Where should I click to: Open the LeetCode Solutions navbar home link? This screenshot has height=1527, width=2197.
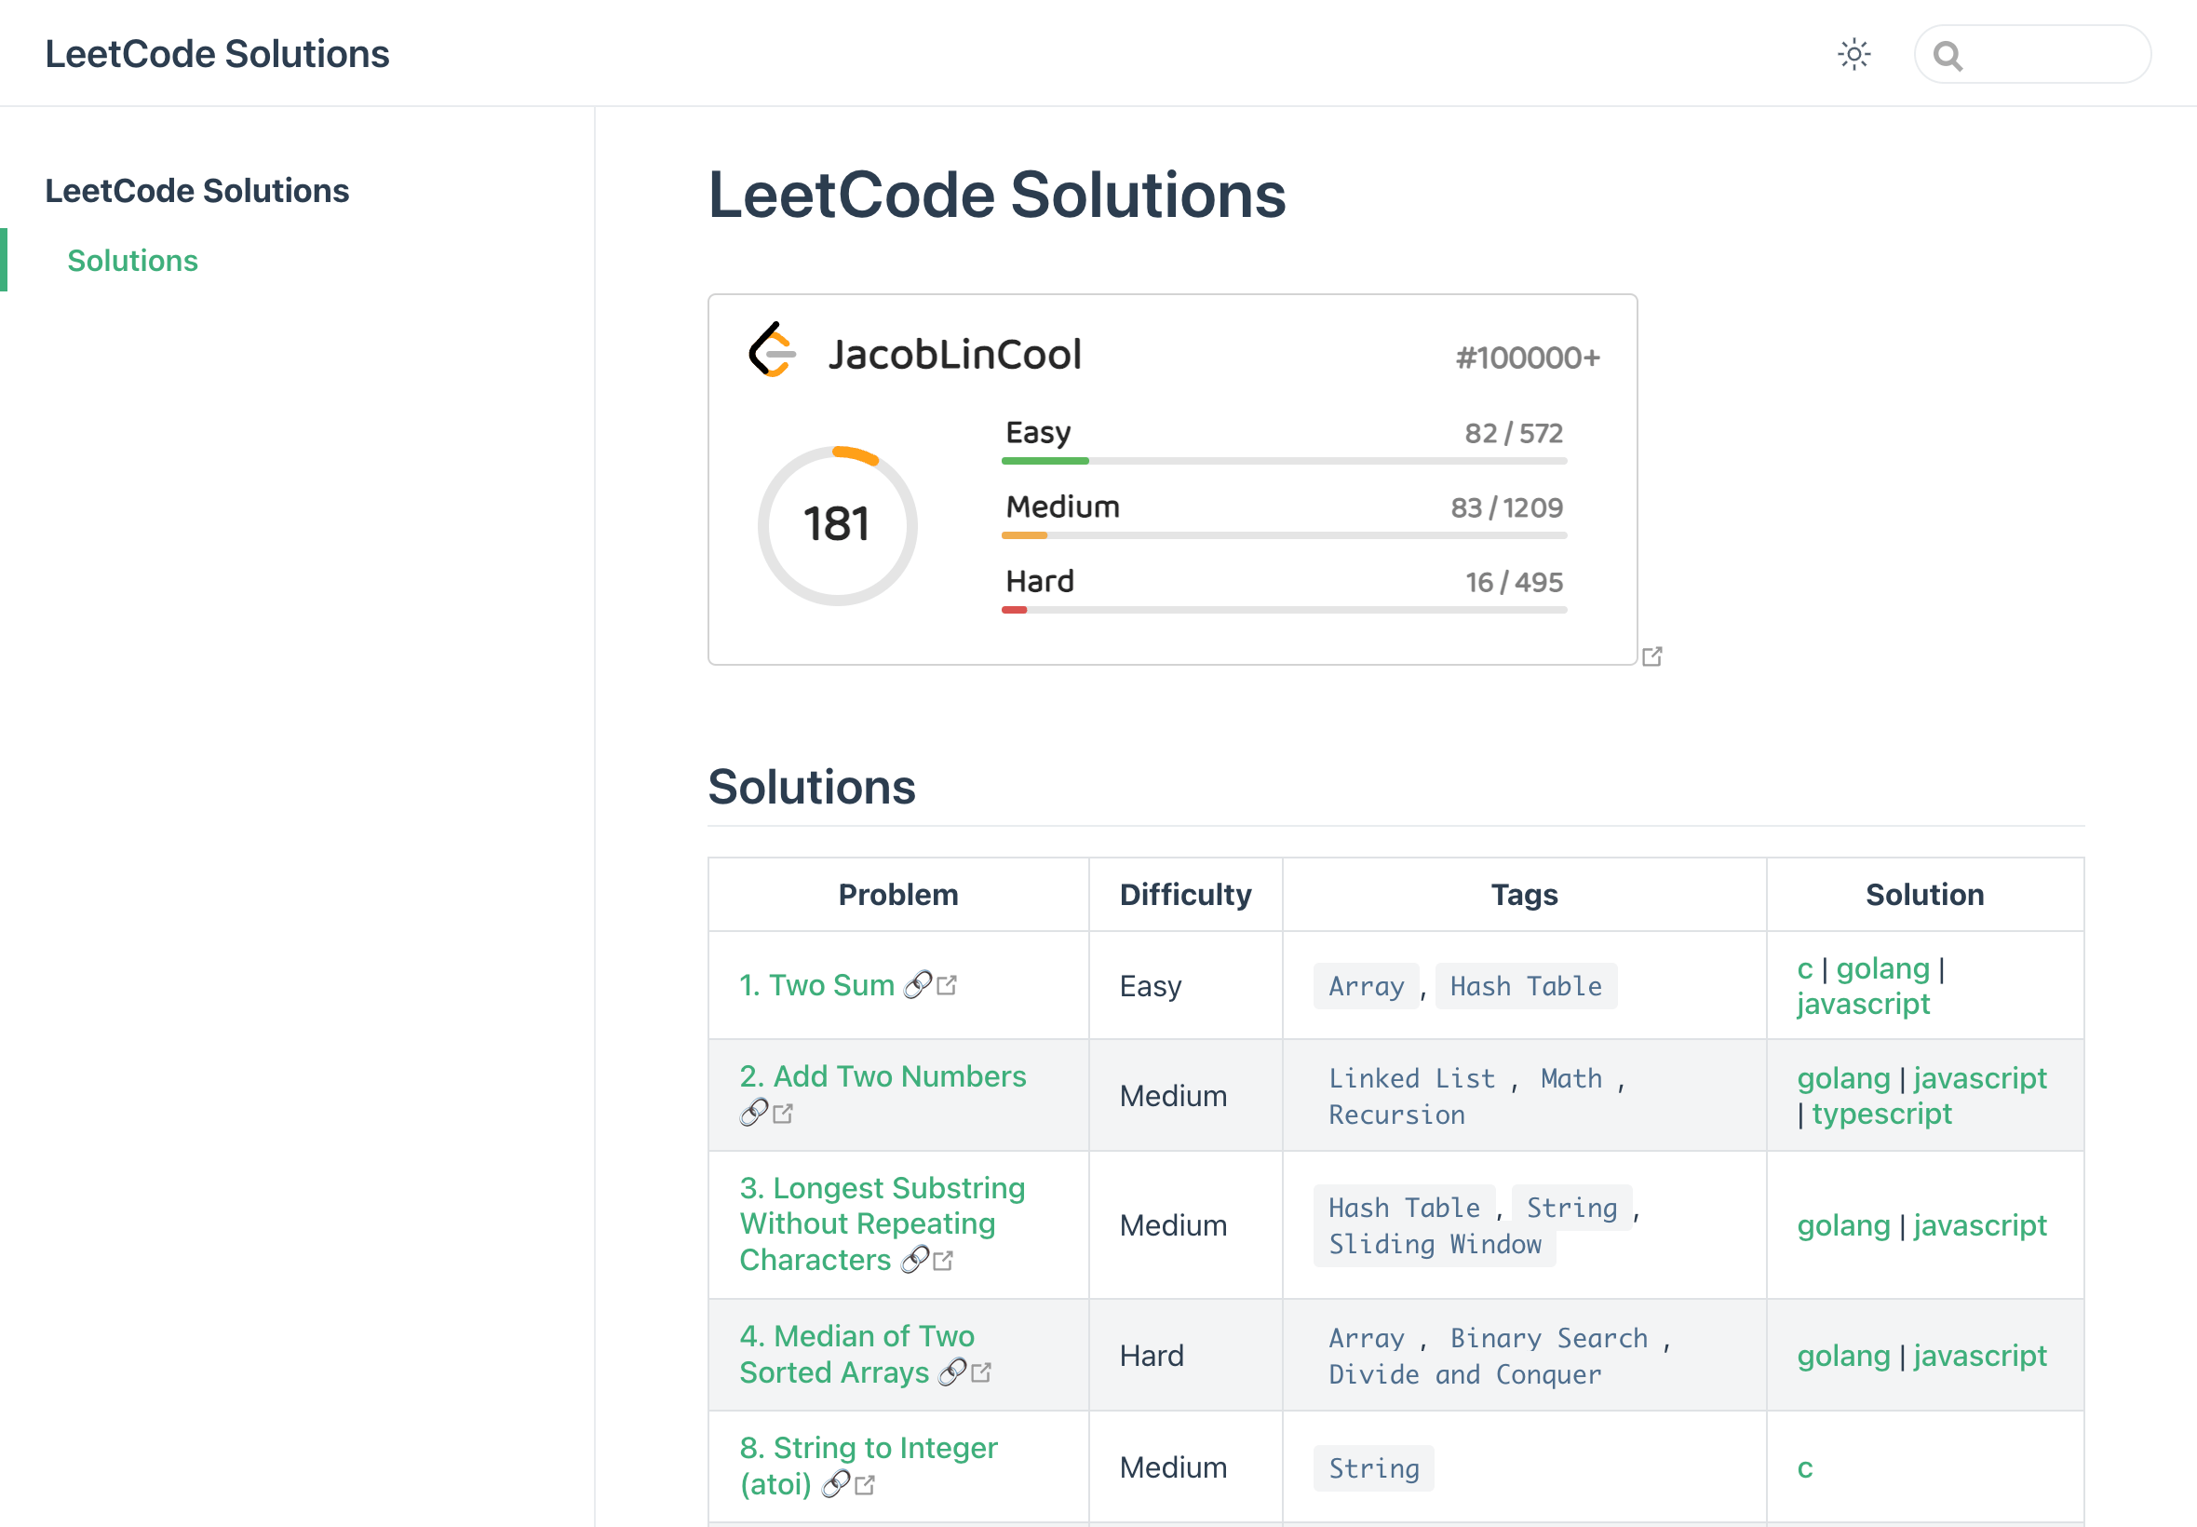coord(217,54)
